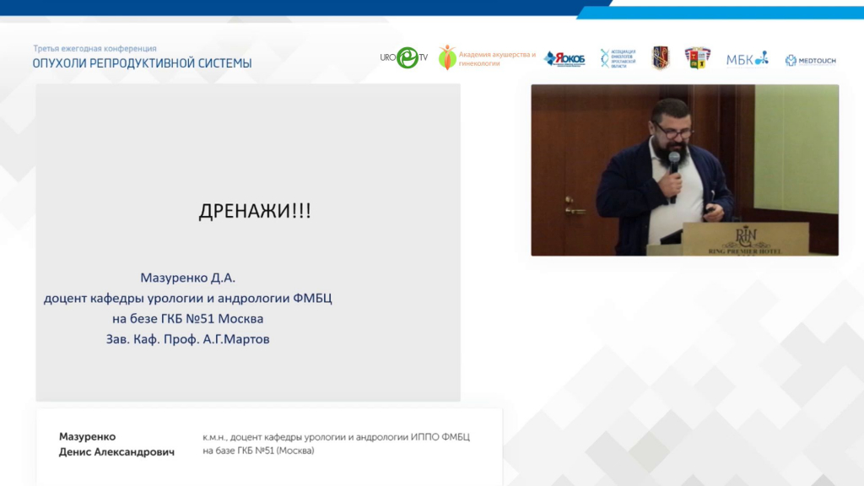Click speaker name Мазуренко Денис Александрович in caption
The width and height of the screenshot is (864, 486).
116,444
